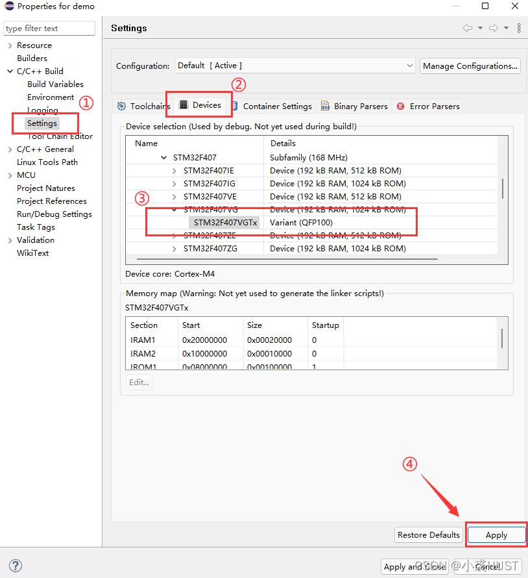Image resolution: width=528 pixels, height=578 pixels.
Task: Expand the STM32F407IE device node
Action: tap(174, 171)
